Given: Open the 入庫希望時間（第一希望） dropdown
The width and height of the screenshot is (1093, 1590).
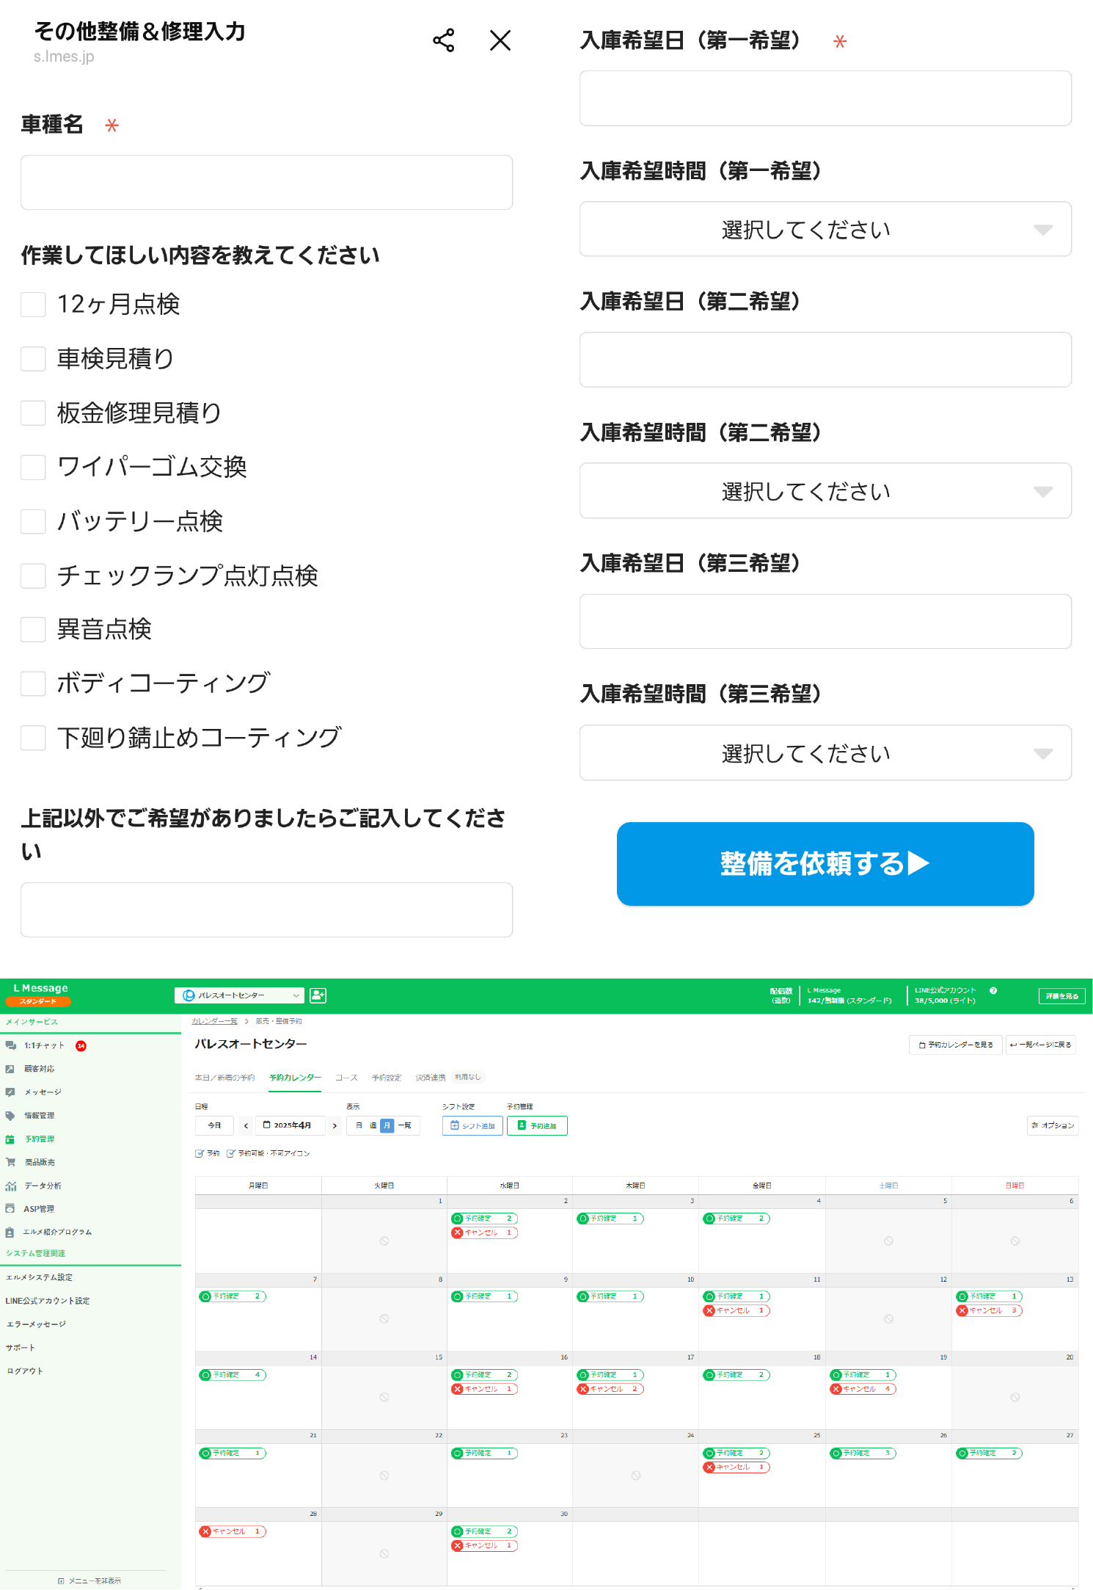Looking at the screenshot, I should click(825, 230).
